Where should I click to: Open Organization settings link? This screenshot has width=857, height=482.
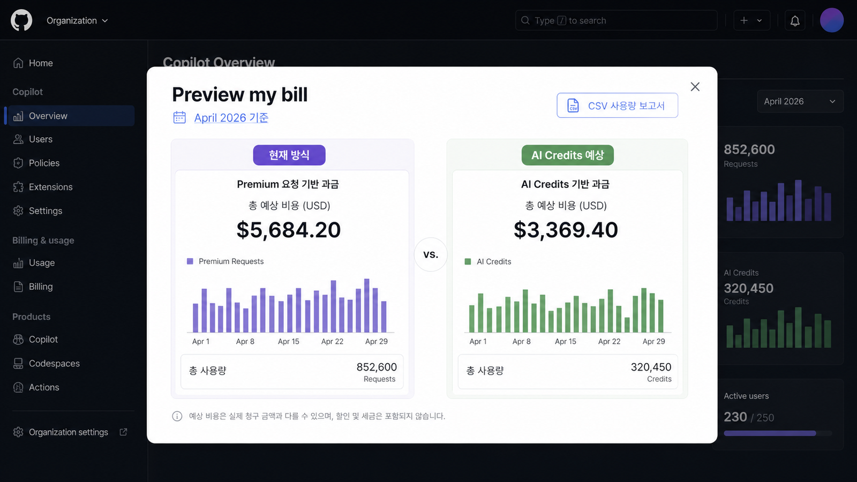coord(70,432)
